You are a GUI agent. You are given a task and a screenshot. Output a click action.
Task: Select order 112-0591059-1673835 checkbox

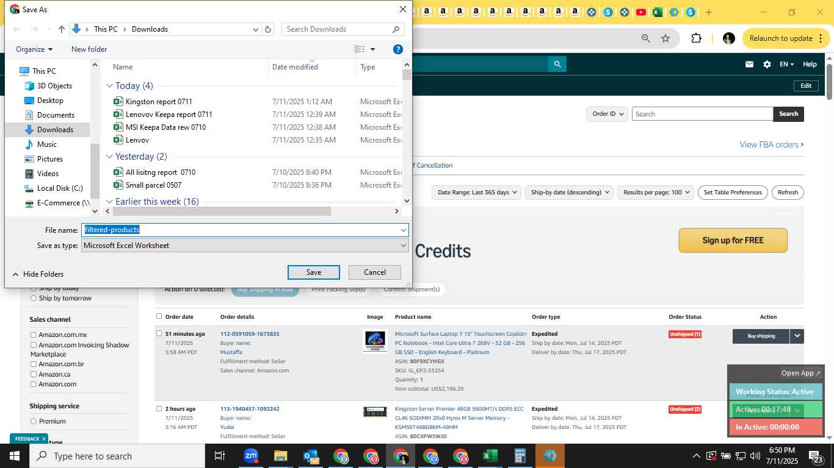[x=159, y=333]
